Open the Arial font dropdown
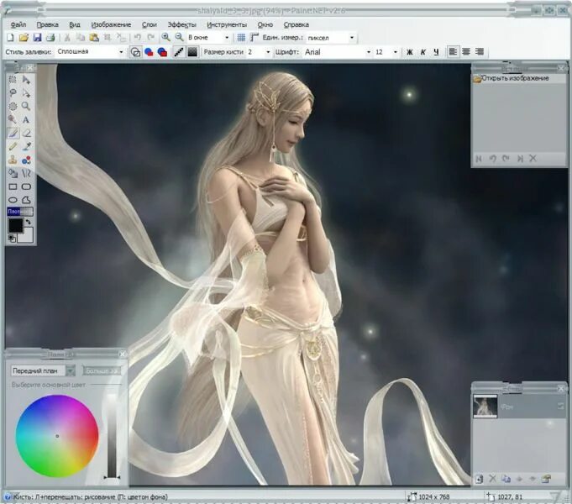The width and height of the screenshot is (572, 504). tap(369, 52)
